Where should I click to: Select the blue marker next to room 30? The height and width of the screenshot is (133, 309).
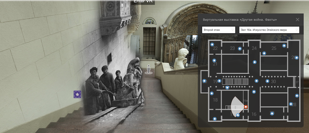[x=267, y=81]
